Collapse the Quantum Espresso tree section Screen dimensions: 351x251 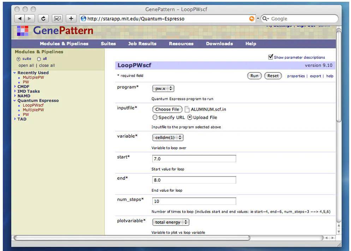[x=14, y=101]
